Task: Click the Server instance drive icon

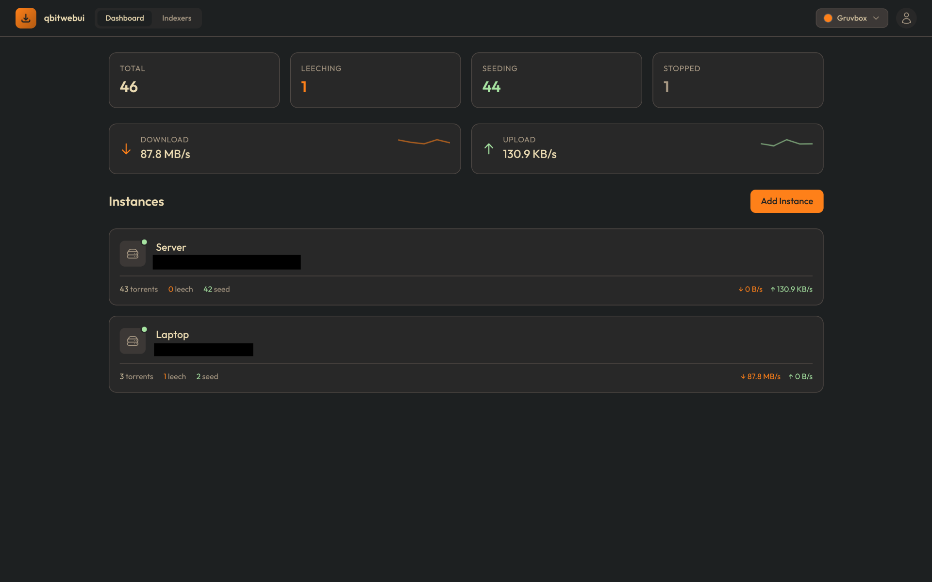Action: point(133,254)
